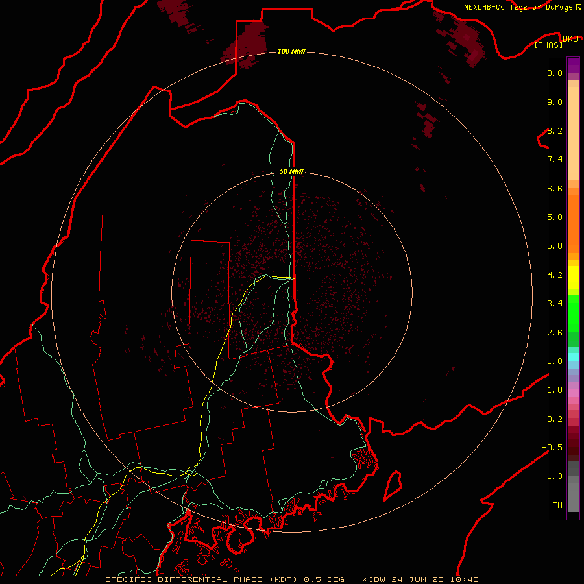Image resolution: width=584 pixels, height=584 pixels.
Task: Pick the bright green band on color bar
Action: [x=573, y=313]
